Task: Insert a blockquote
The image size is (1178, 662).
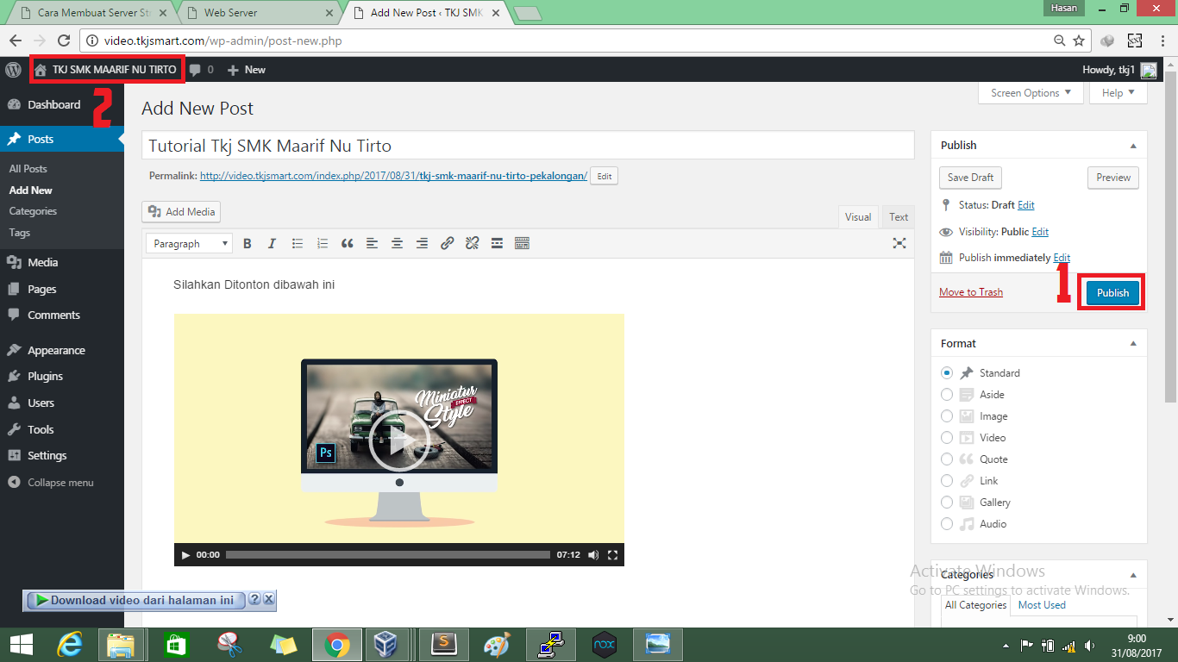Action: [x=348, y=243]
